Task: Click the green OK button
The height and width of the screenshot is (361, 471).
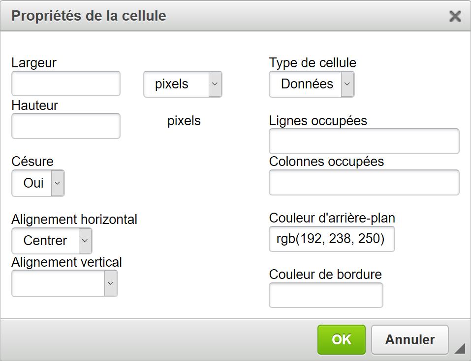Action: [342, 339]
